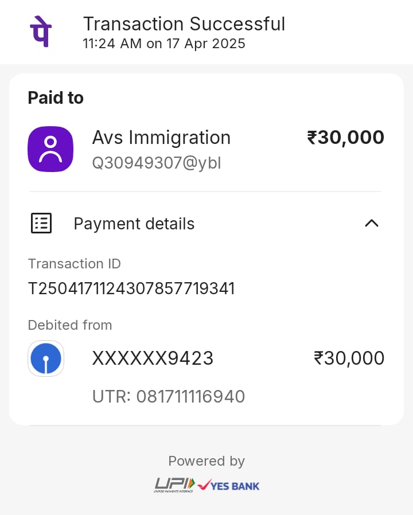Click the Paid to heading
This screenshot has width=413, height=515.
tap(56, 98)
